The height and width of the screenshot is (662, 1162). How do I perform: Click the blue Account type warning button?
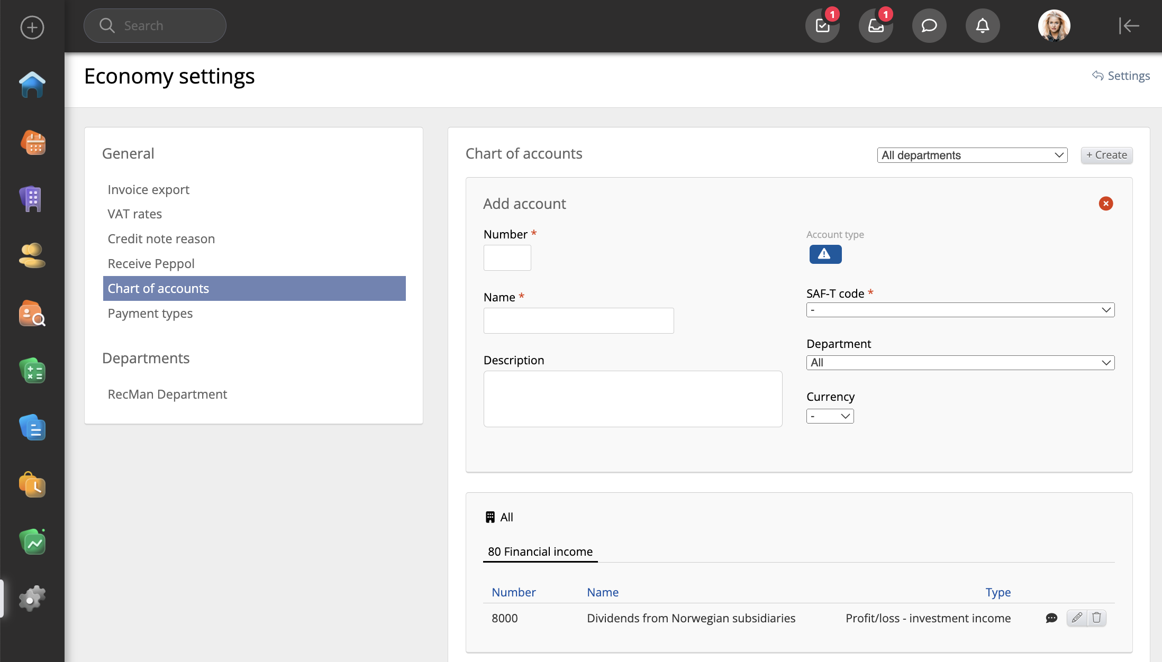825,254
